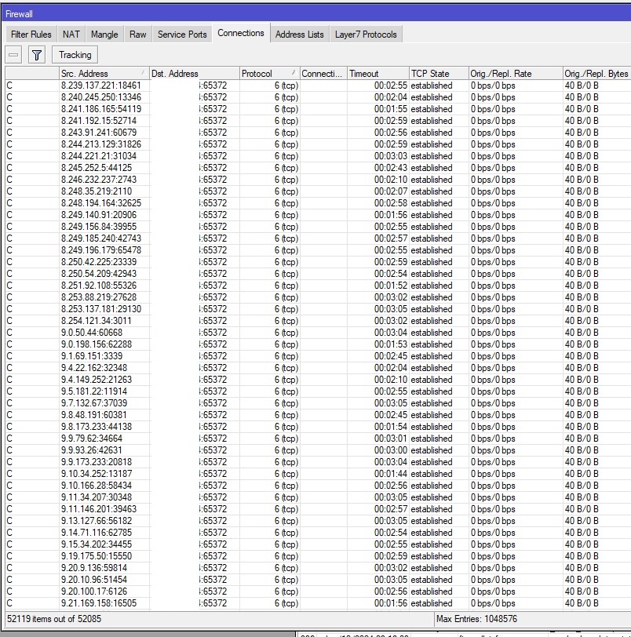
Task: Select row with source 9.0.50.44:60668
Action: tap(318, 333)
